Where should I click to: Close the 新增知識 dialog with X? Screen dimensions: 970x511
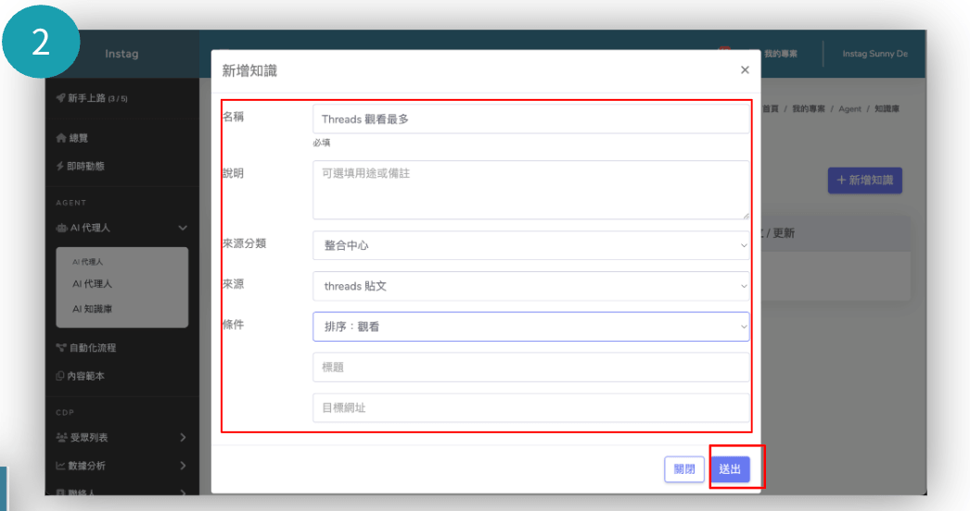[x=745, y=70]
